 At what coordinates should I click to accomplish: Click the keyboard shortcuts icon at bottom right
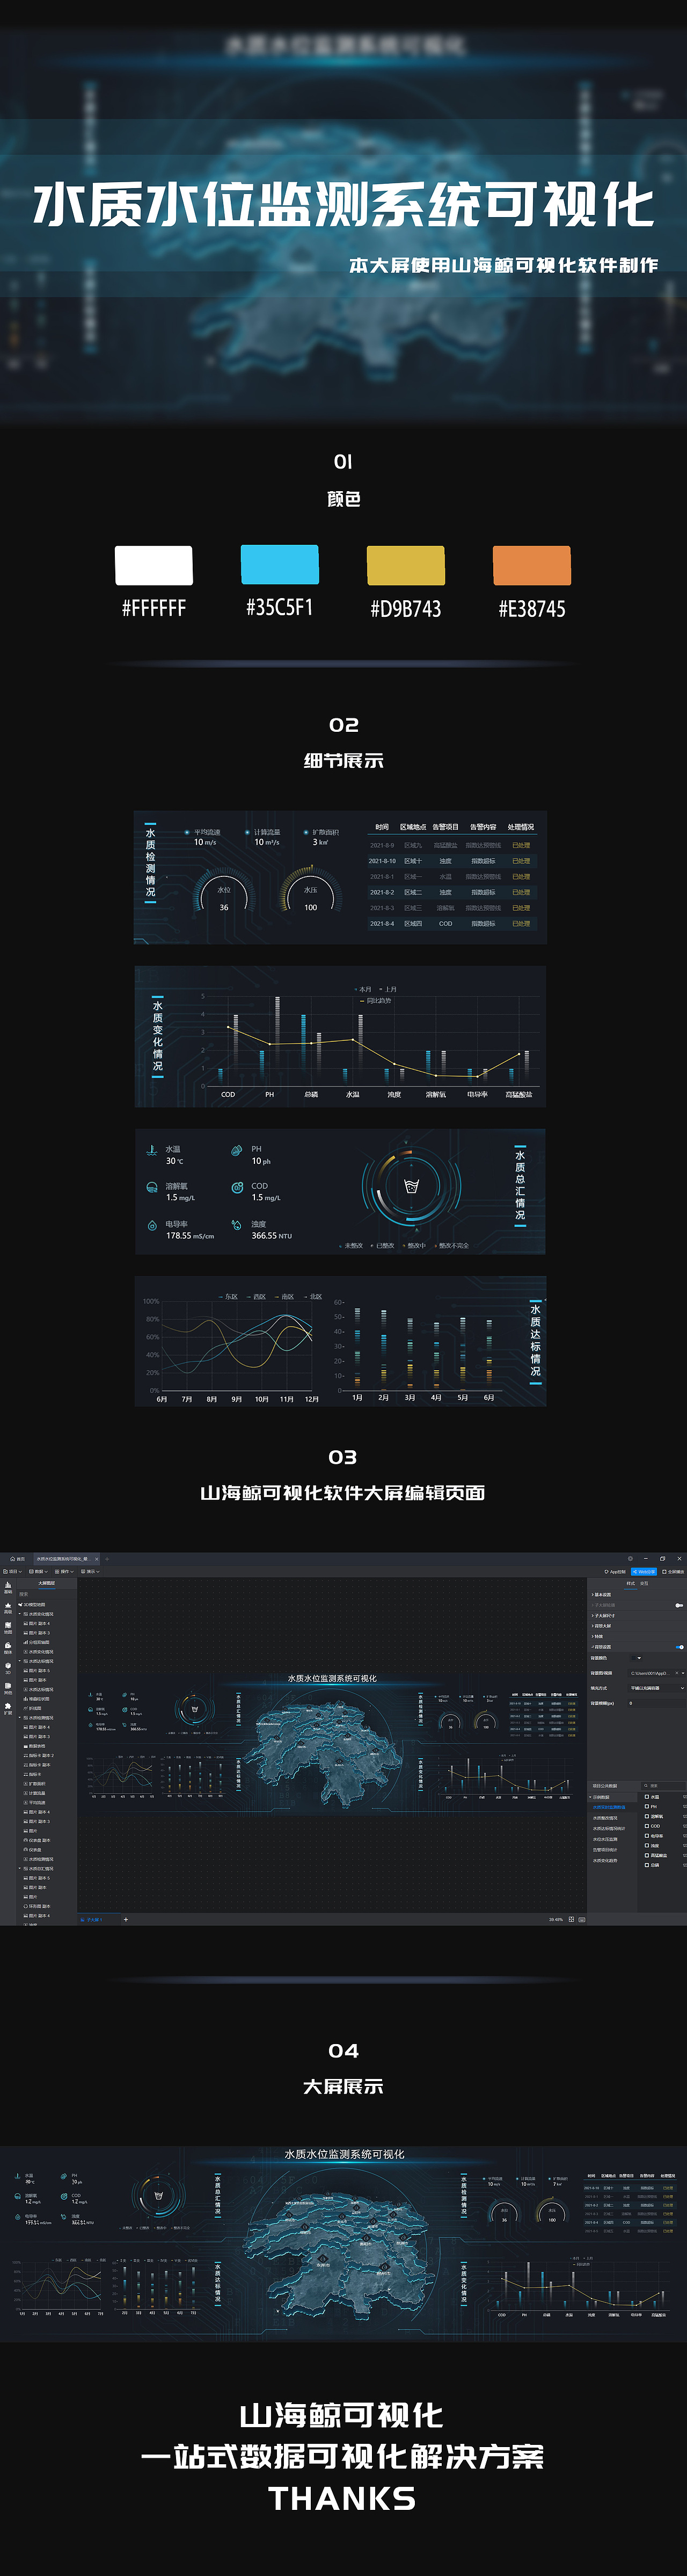582,1919
